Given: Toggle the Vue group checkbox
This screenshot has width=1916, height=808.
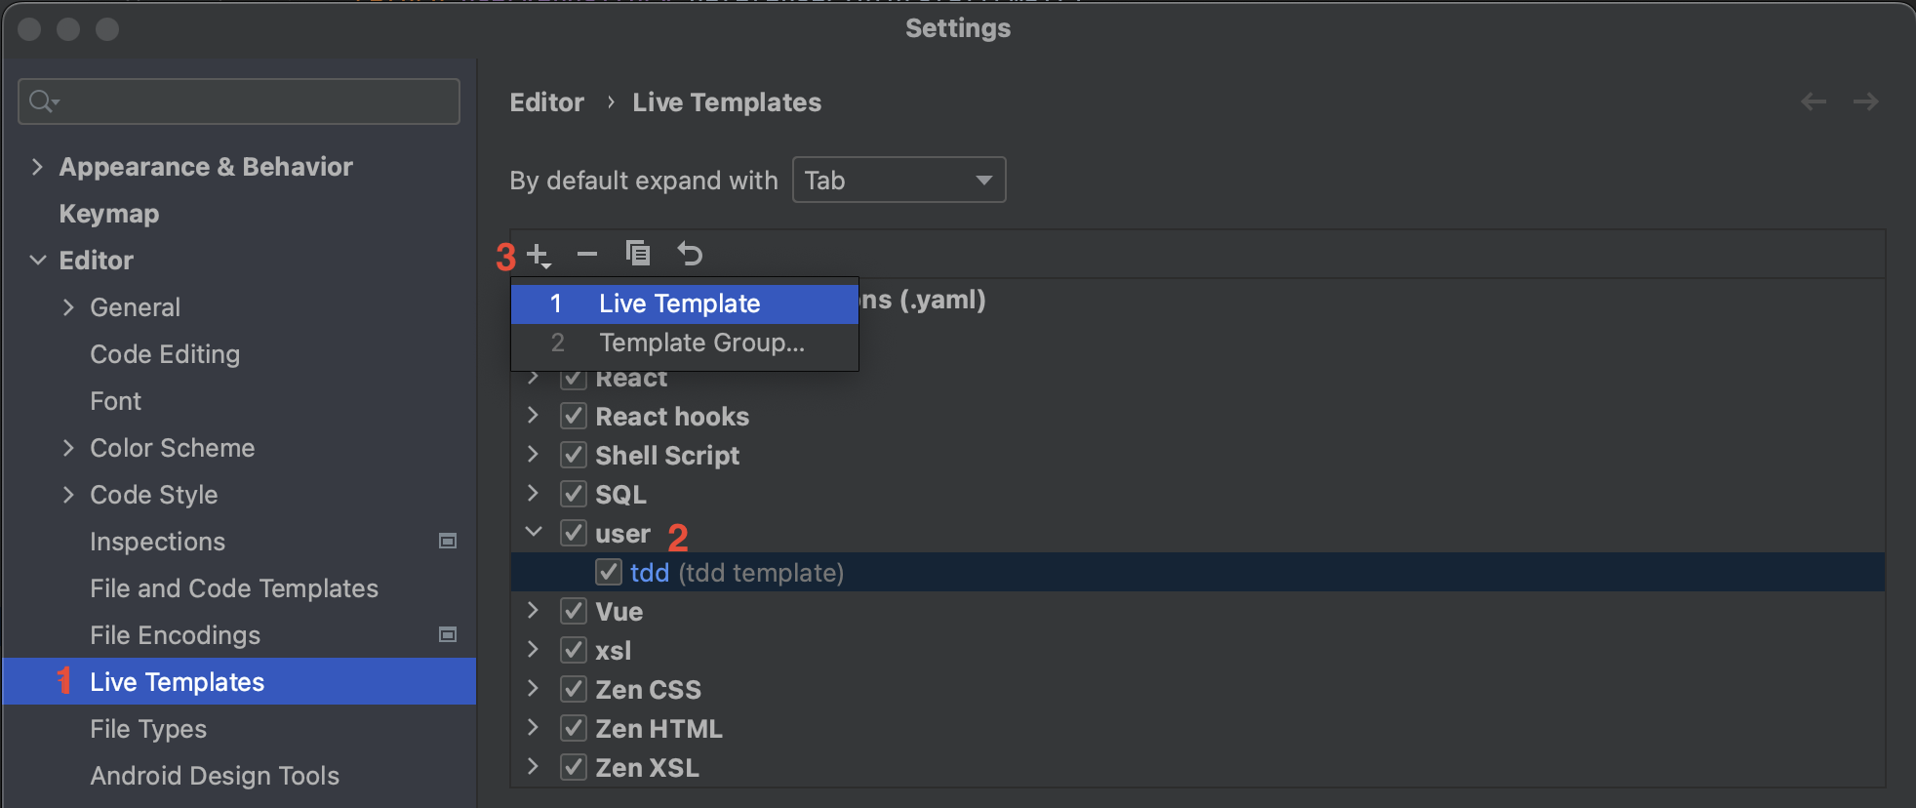Looking at the screenshot, I should [574, 612].
